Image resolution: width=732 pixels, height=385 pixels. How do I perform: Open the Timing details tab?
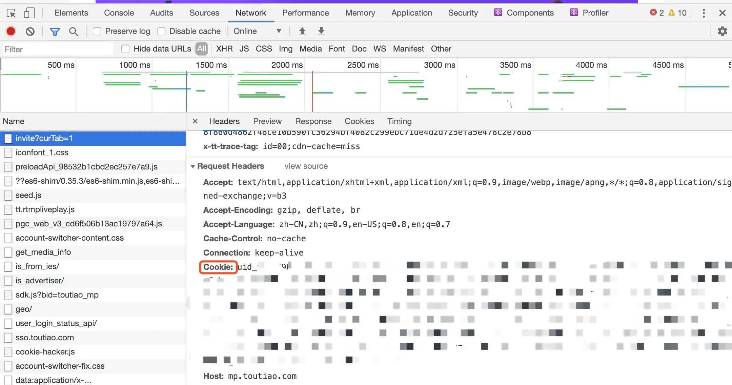point(399,121)
